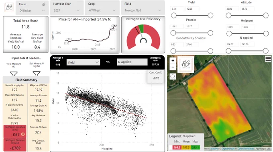Select the Moisture slider right handle

266,33
